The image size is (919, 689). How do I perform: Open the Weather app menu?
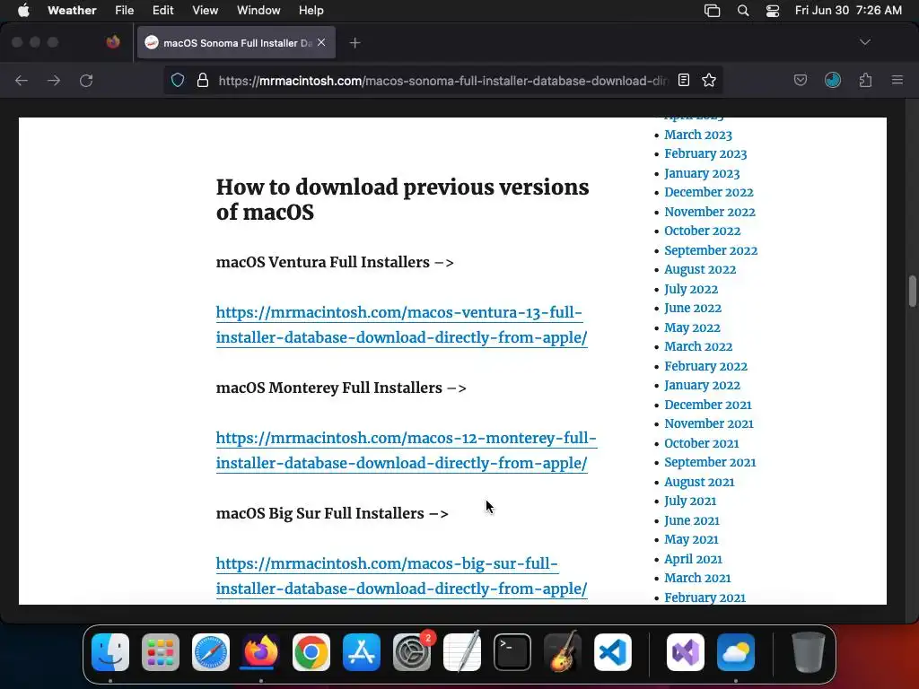(72, 11)
